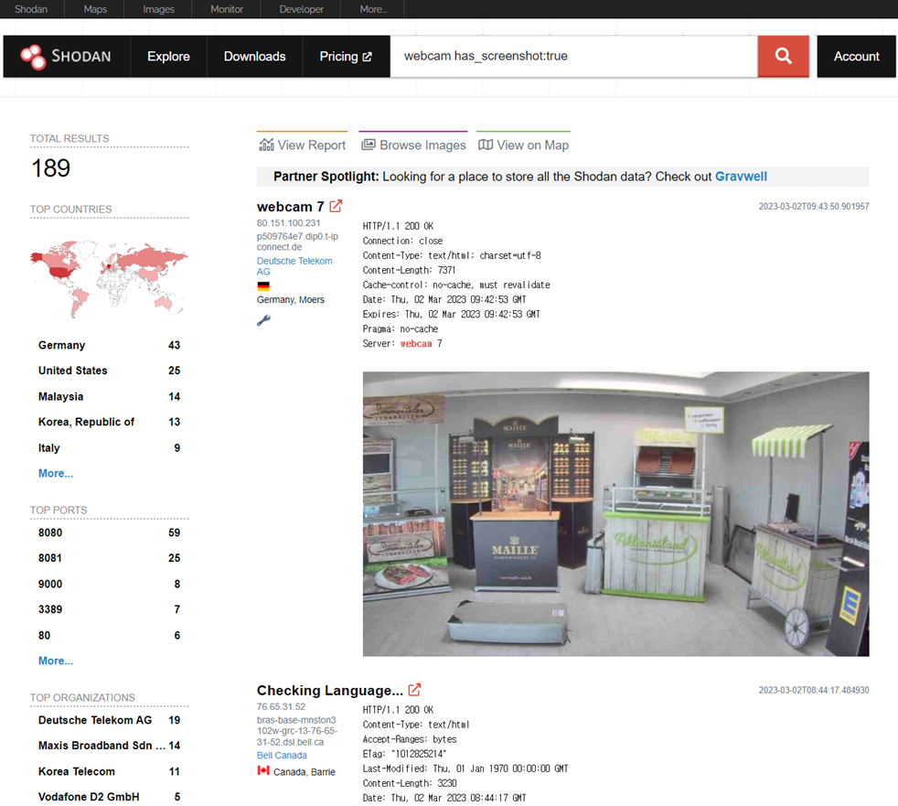Filter results by Korea, Republic of

(109, 422)
